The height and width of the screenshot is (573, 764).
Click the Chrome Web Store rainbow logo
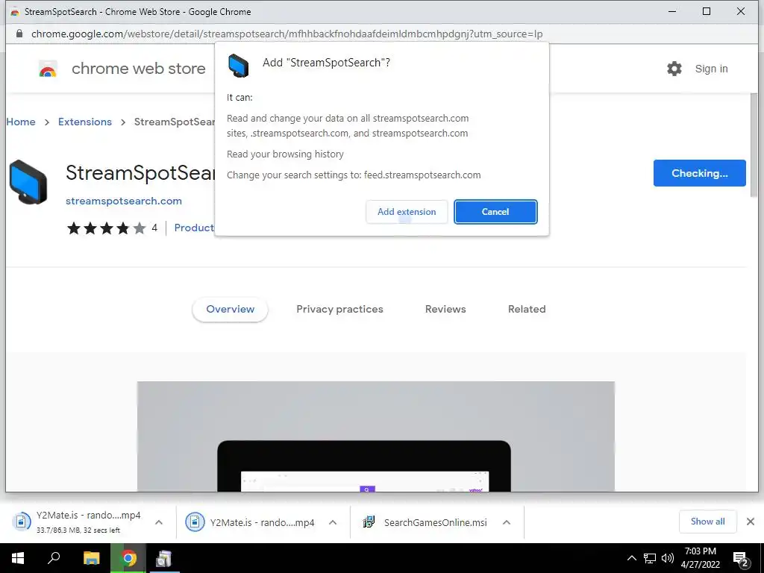(48, 69)
